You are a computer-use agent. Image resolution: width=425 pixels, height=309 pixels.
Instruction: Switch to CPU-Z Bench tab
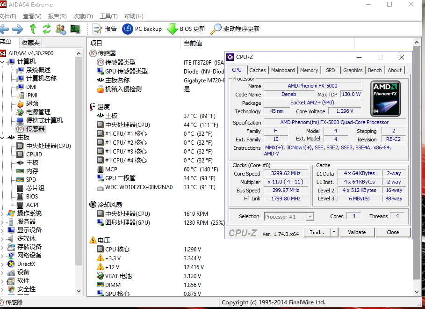(375, 70)
